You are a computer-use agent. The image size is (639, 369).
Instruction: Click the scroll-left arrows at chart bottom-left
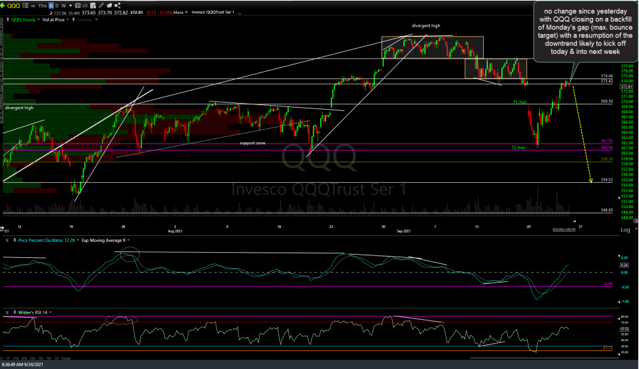tap(2, 227)
